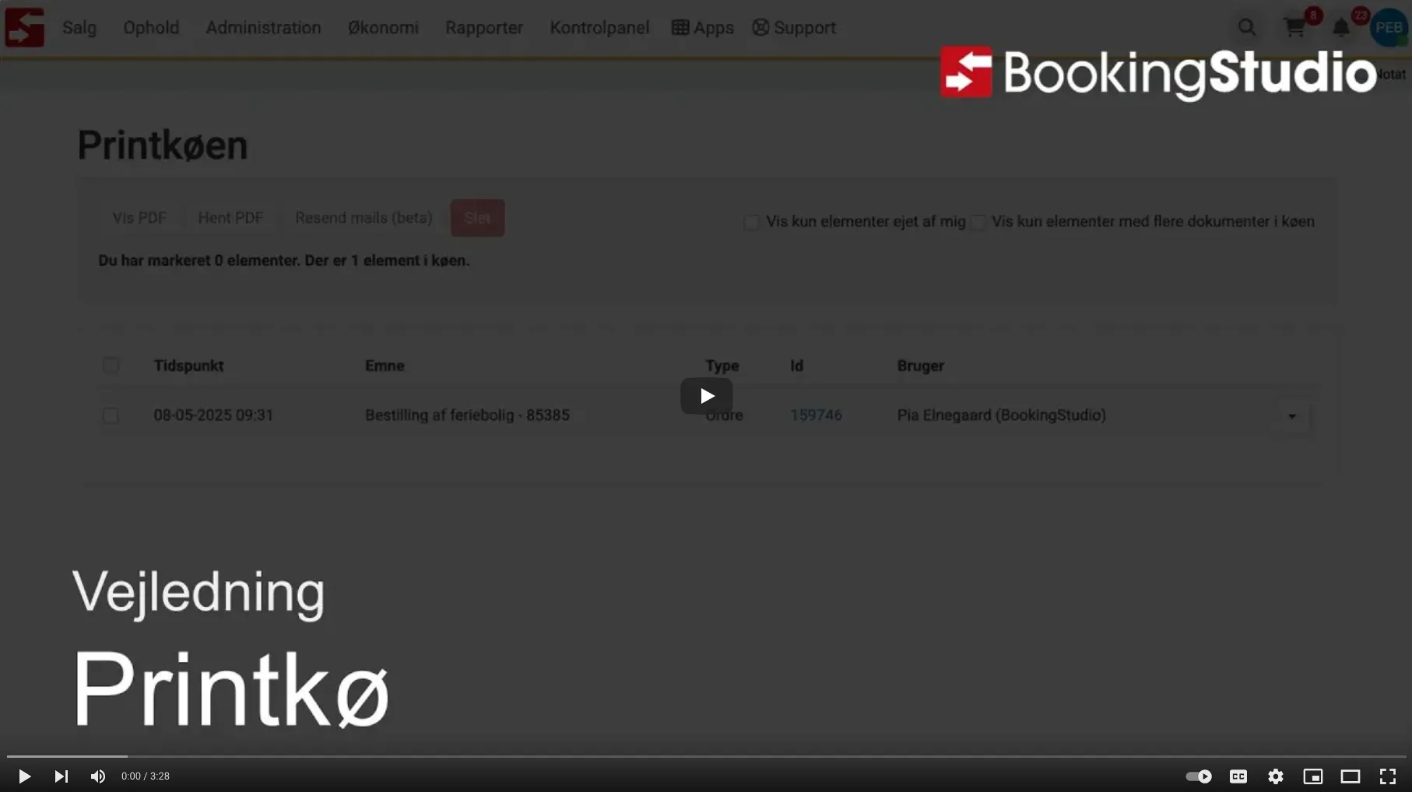Screen dimensions: 1412x792
Task: Mute the video volume
Action: point(98,776)
